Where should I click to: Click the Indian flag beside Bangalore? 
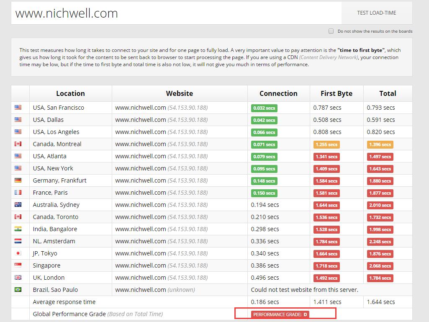point(18,229)
